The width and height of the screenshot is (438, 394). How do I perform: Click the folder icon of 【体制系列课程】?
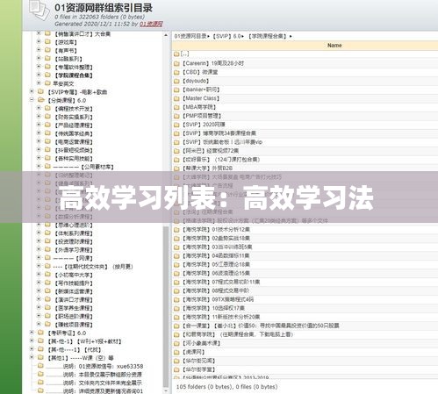coord(47,233)
